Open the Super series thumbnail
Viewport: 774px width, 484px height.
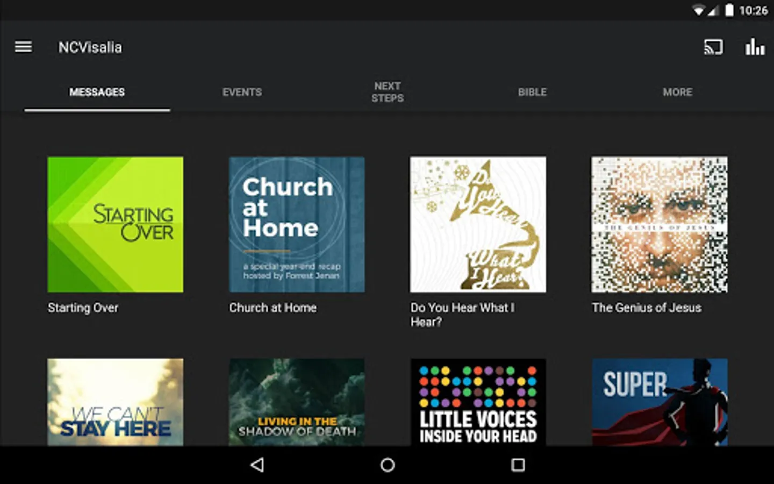click(x=660, y=402)
